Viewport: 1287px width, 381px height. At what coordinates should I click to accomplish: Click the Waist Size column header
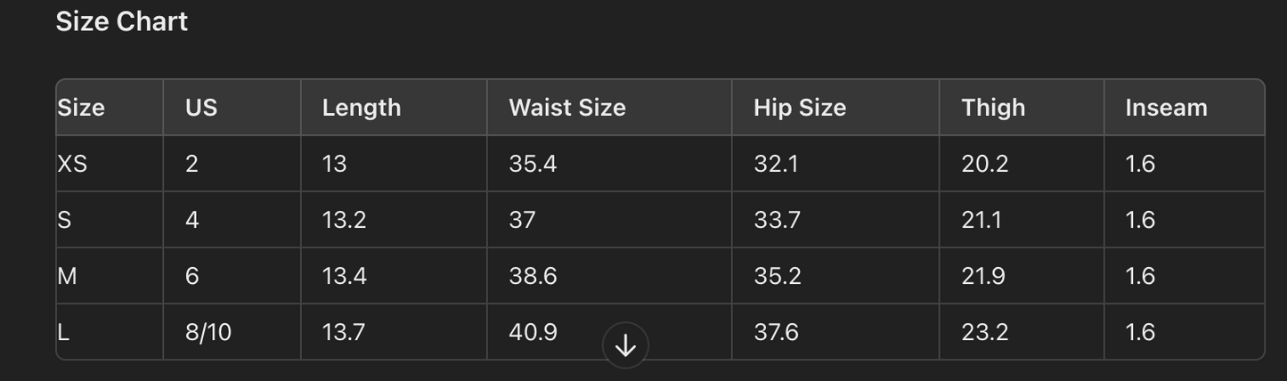pos(566,108)
